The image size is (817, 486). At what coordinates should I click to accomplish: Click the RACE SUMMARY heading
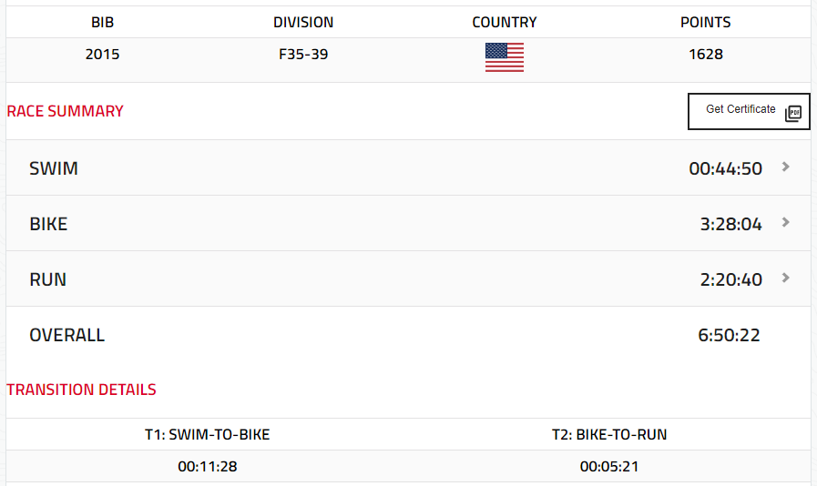coord(65,111)
